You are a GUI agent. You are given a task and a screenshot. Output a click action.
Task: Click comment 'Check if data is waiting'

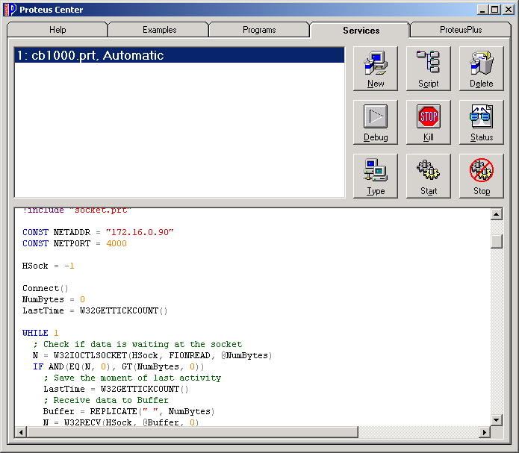137,344
